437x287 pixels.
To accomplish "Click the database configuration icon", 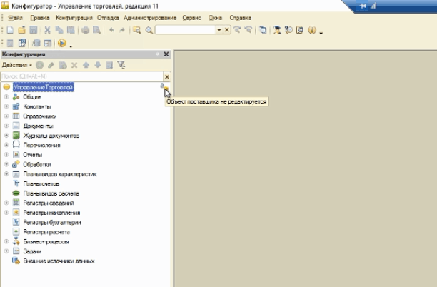I will tap(36, 43).
